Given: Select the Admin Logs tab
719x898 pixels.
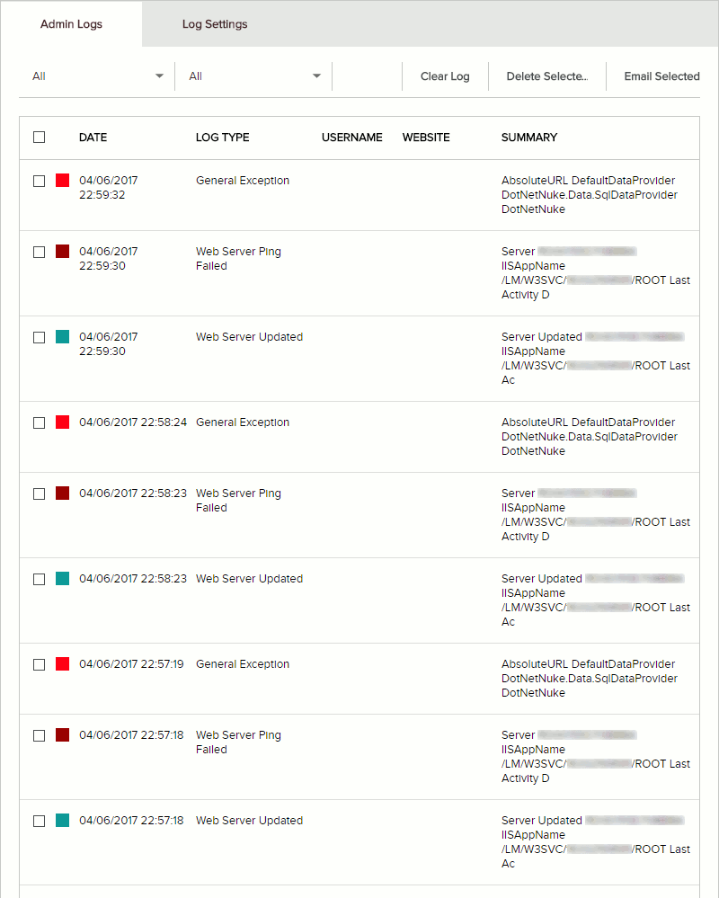Looking at the screenshot, I should pos(71,24).
